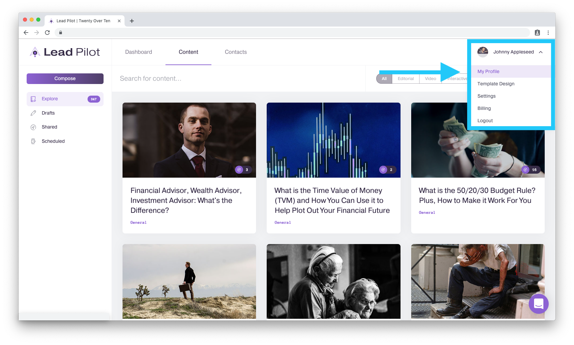Click the Compose button
574x345 pixels.
point(65,79)
